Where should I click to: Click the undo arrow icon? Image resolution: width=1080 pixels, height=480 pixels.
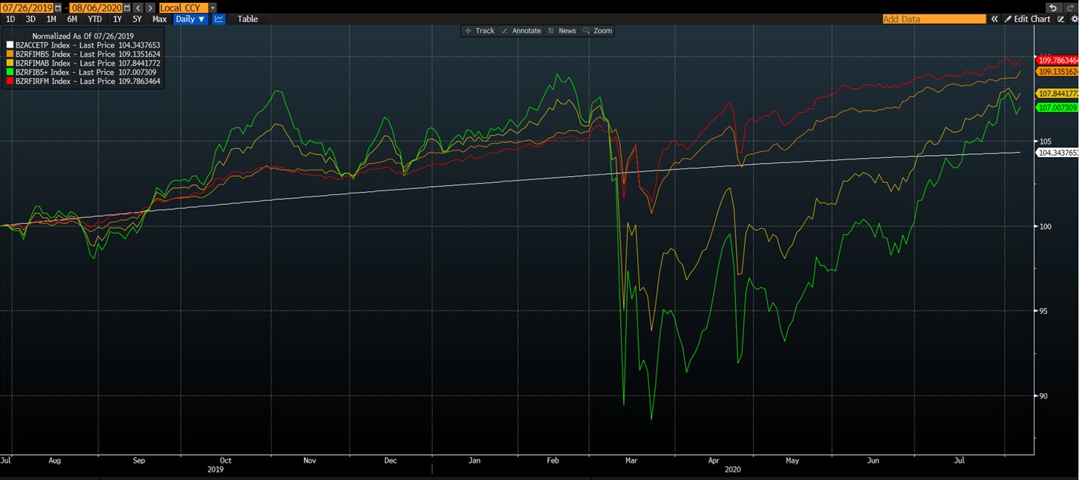[x=1052, y=8]
